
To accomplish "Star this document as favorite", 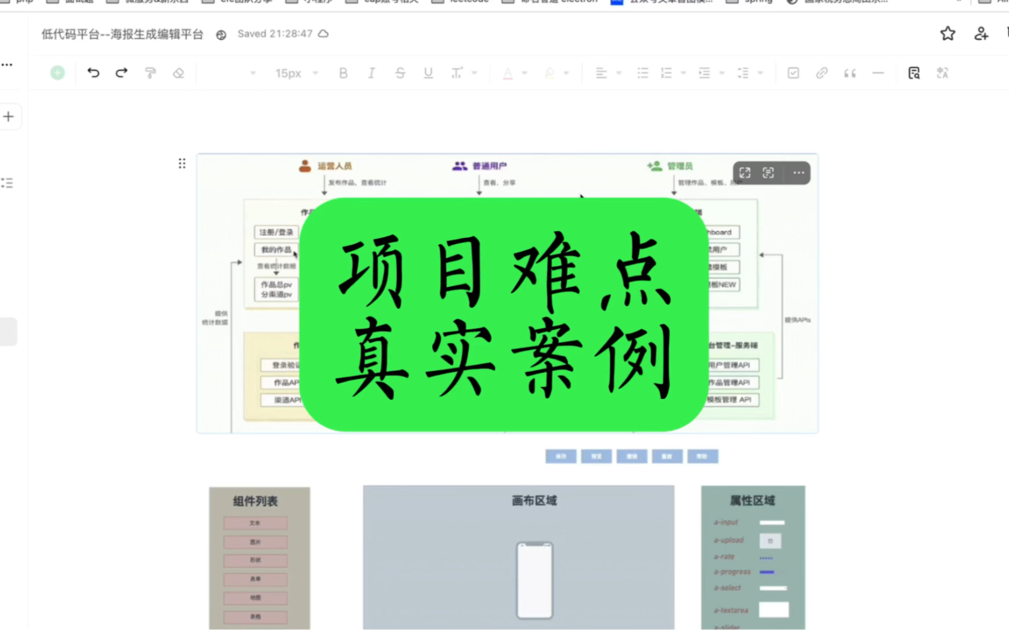I will click(x=948, y=33).
